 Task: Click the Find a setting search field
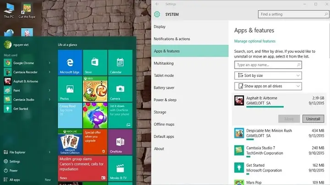pos(293,14)
